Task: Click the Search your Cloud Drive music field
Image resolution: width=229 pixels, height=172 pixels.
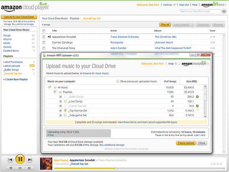Action: click(200, 11)
